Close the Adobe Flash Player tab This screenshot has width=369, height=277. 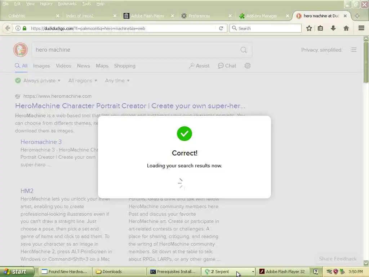(x=173, y=16)
